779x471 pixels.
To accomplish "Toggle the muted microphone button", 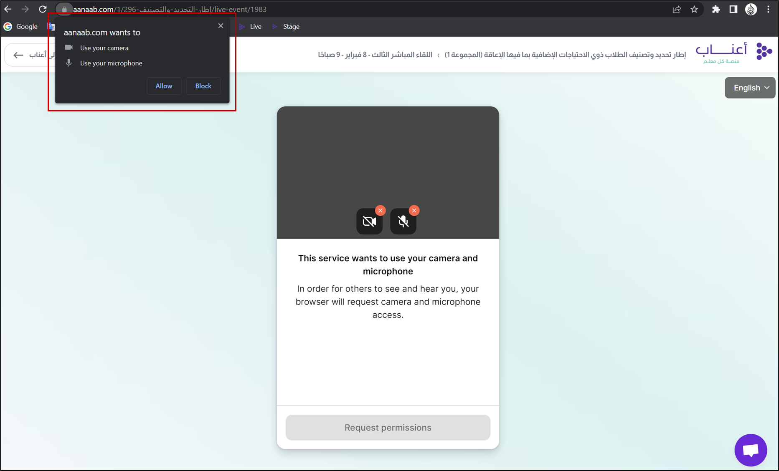I will click(x=403, y=221).
